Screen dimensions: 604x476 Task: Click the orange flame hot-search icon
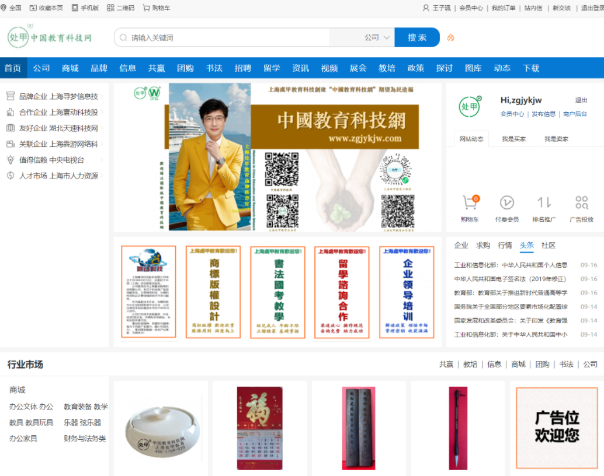(450, 37)
